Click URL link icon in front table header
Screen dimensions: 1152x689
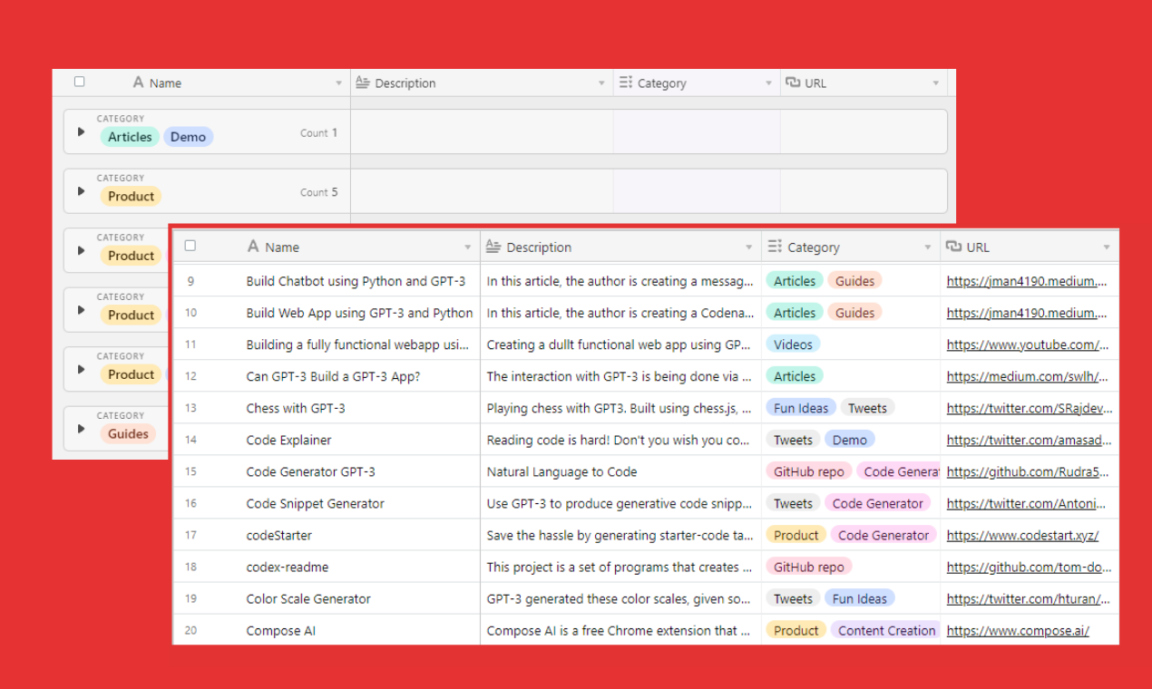point(953,247)
